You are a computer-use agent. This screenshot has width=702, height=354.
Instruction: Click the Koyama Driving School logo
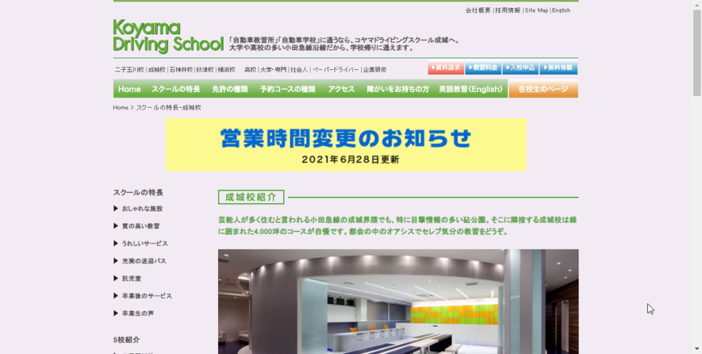(168, 37)
